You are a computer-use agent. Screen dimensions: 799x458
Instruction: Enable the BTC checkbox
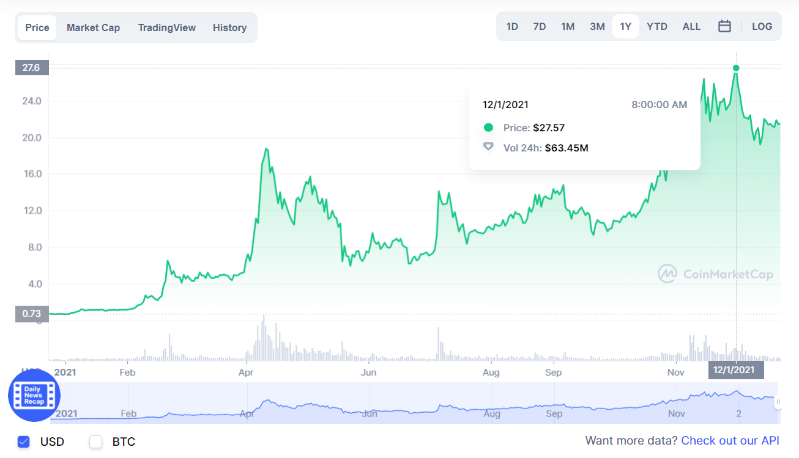coord(95,442)
